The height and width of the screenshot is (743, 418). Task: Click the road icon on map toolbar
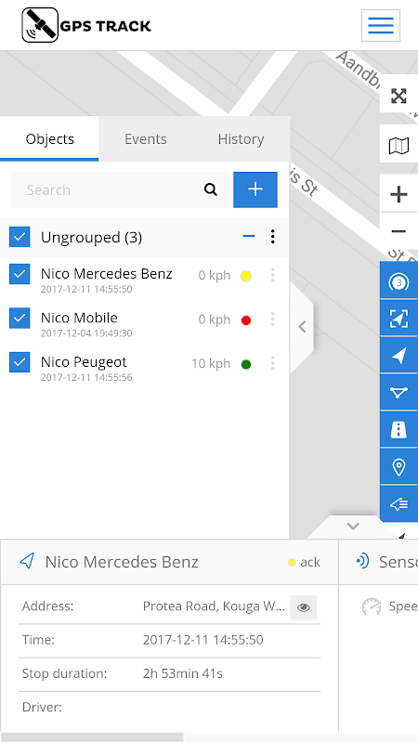pos(398,429)
